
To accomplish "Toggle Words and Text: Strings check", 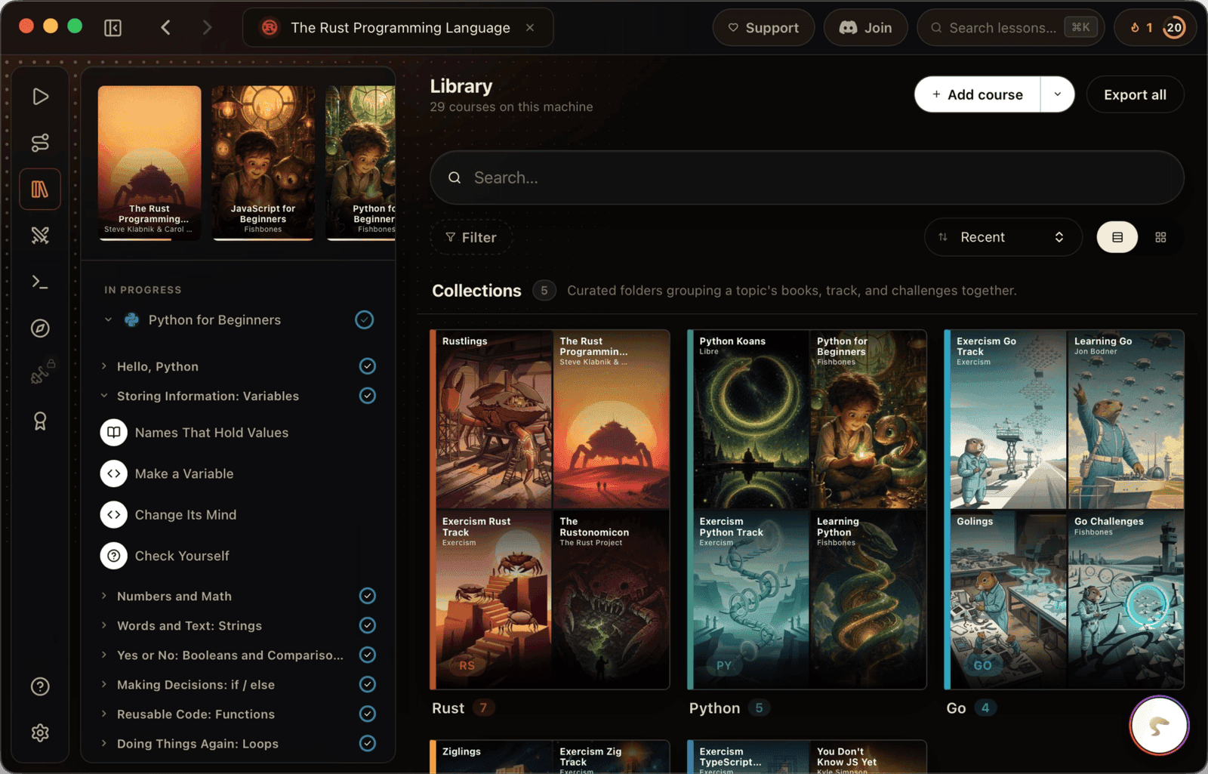I will click(x=368, y=625).
